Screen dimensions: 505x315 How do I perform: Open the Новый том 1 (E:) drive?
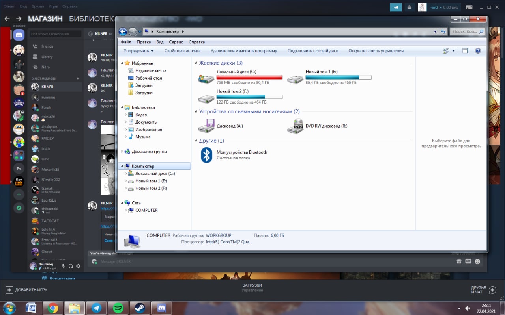[x=295, y=79]
